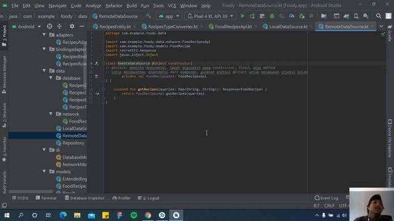Open the Profiler gauge icon in toolbar
The width and height of the screenshot is (394, 221).
291,16
